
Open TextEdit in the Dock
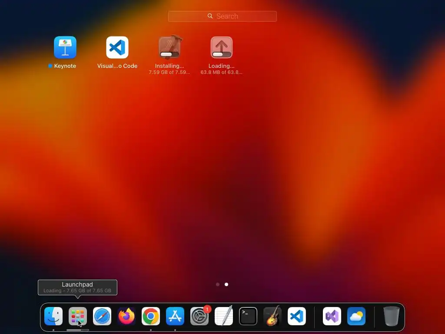coord(224,316)
